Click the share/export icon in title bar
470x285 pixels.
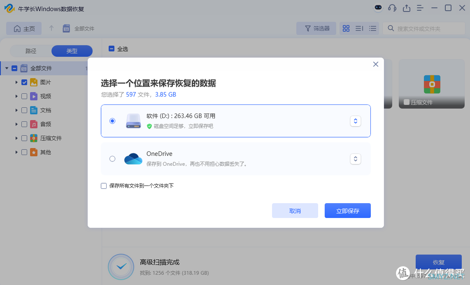tap(406, 8)
